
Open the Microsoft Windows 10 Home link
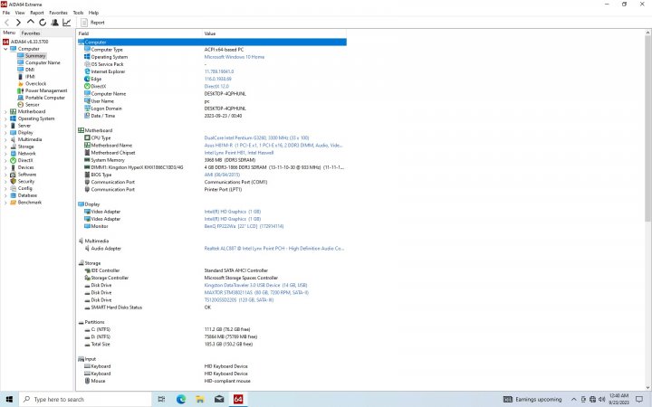tap(235, 57)
